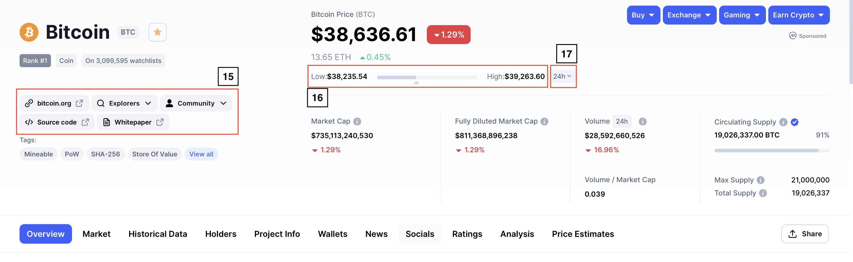Click the blue verified checkmark badge
The width and height of the screenshot is (853, 262).
coord(794,122)
